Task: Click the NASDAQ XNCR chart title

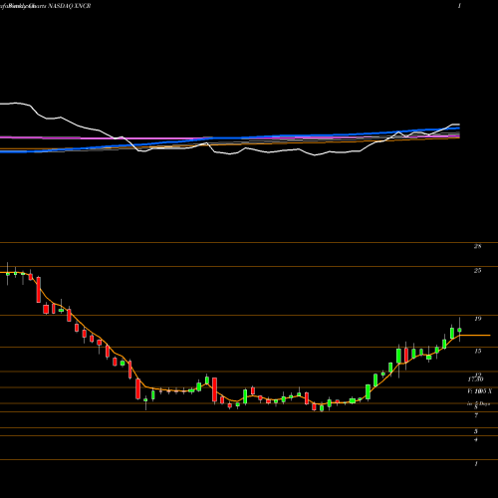Action: (45, 6)
